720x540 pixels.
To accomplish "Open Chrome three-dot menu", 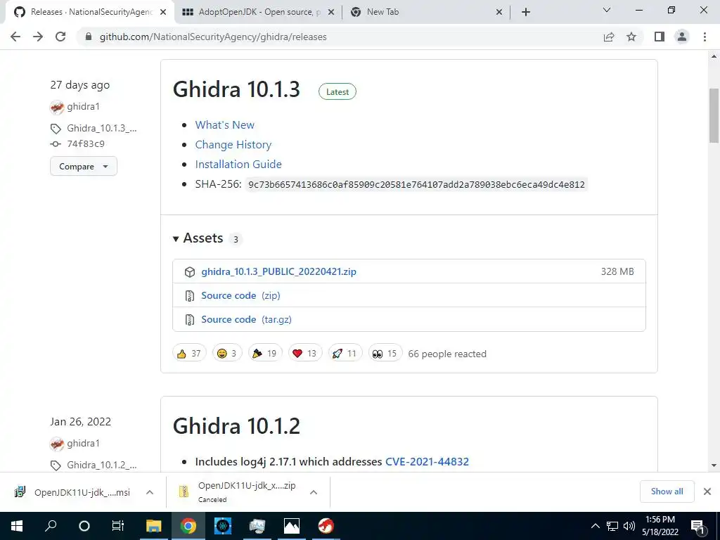I will 705,37.
